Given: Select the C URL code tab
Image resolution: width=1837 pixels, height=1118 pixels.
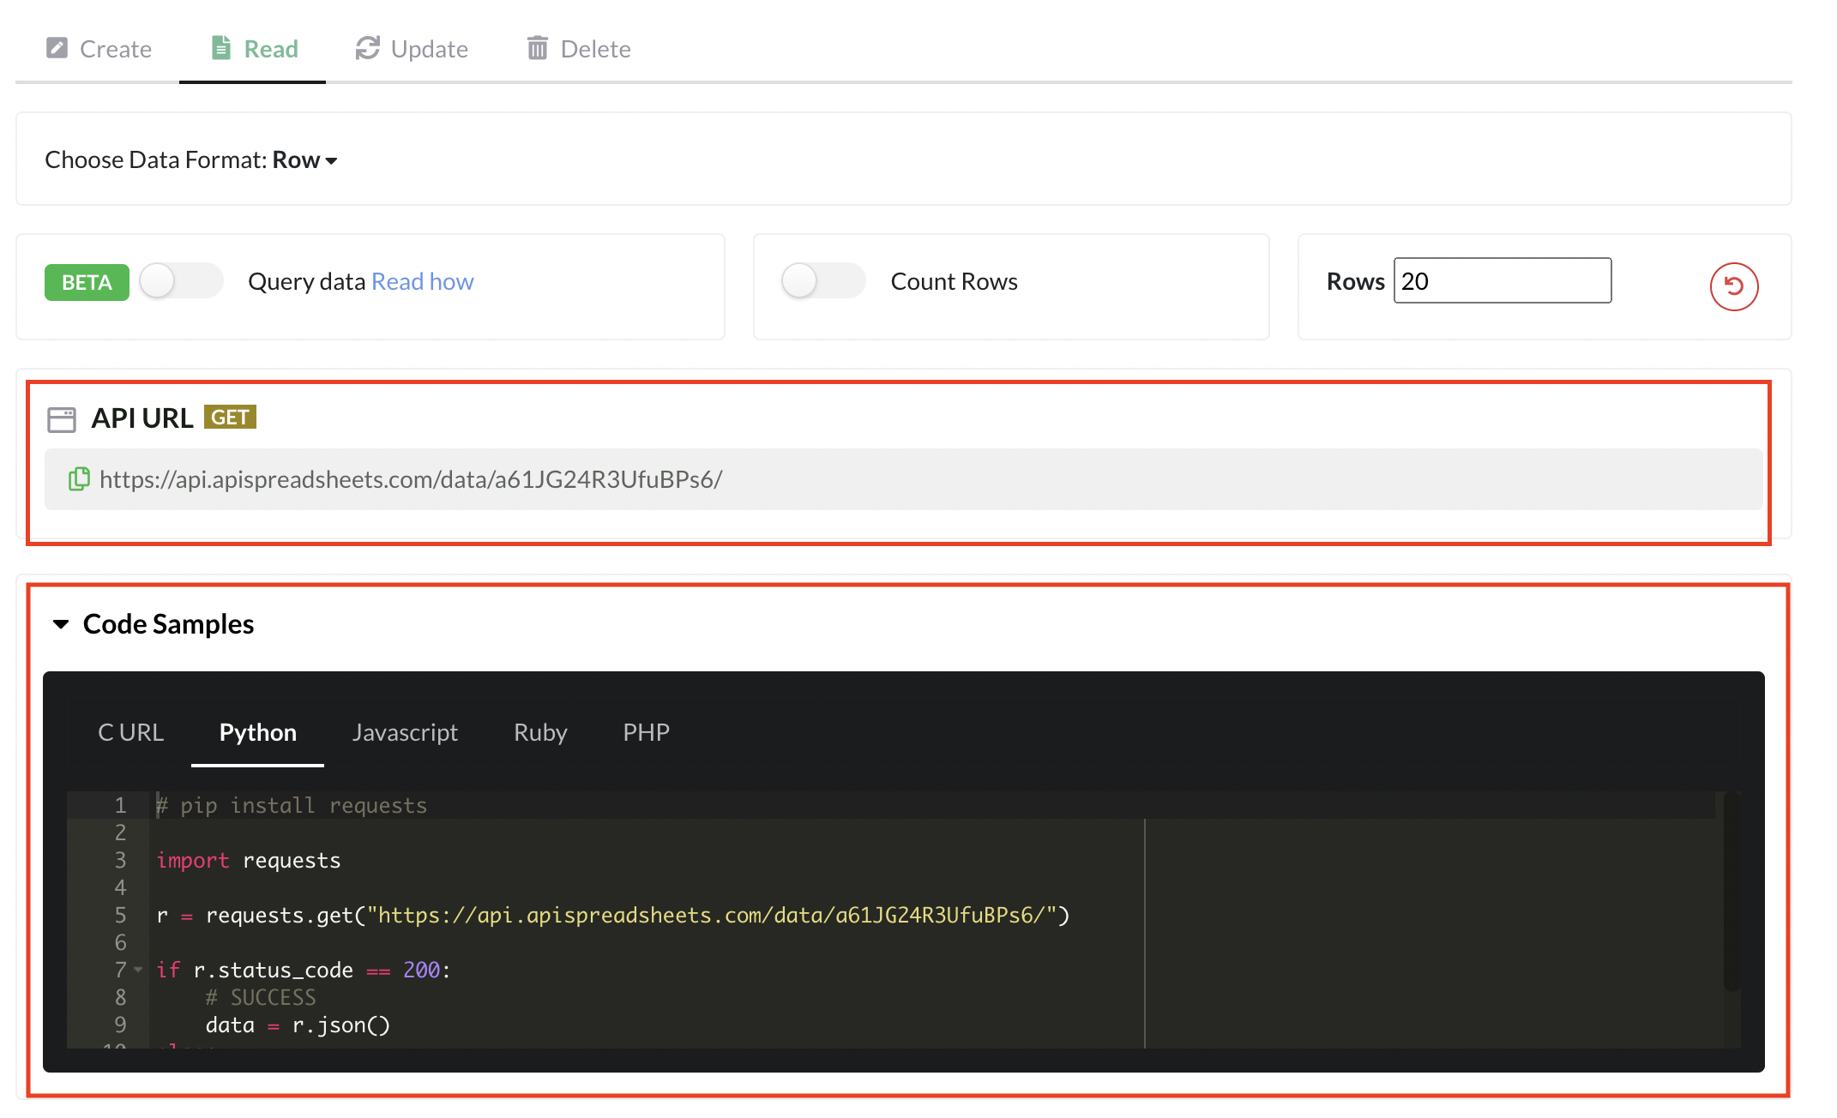Looking at the screenshot, I should point(131,732).
